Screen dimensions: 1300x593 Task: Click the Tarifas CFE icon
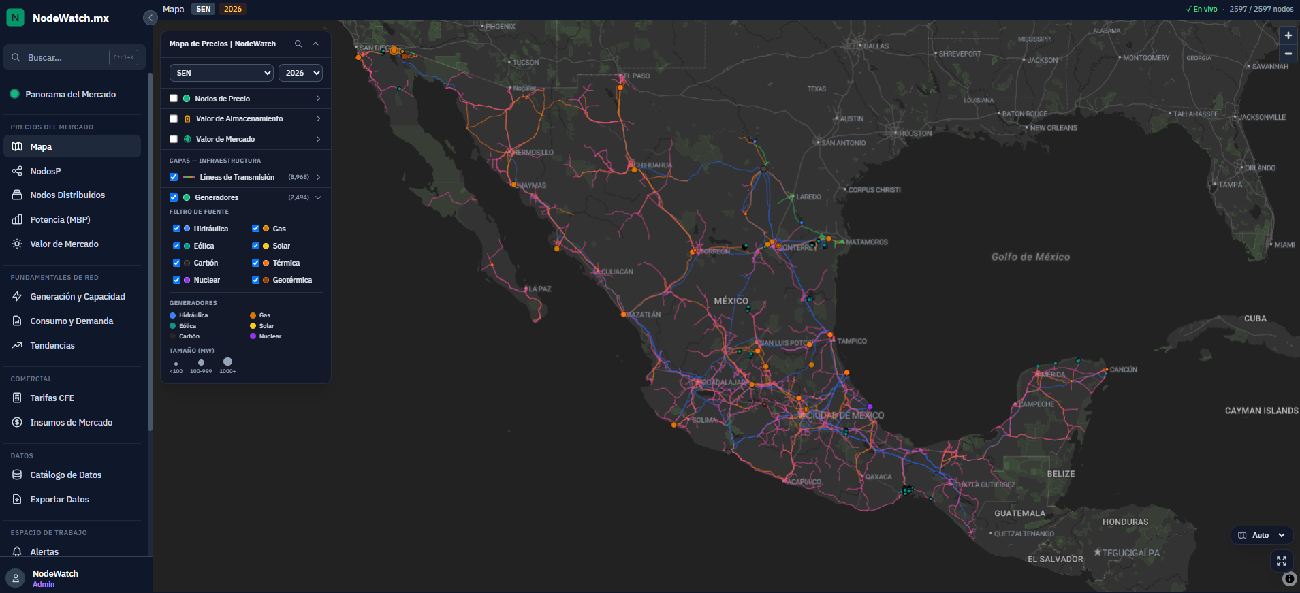(x=17, y=398)
